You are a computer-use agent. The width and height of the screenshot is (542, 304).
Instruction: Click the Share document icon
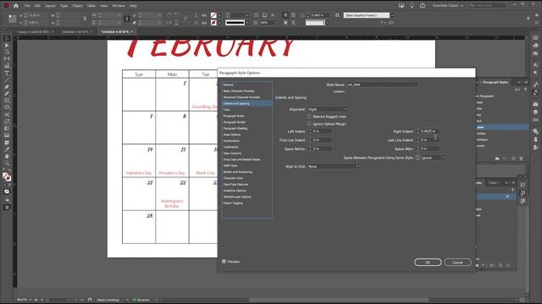pos(423,6)
